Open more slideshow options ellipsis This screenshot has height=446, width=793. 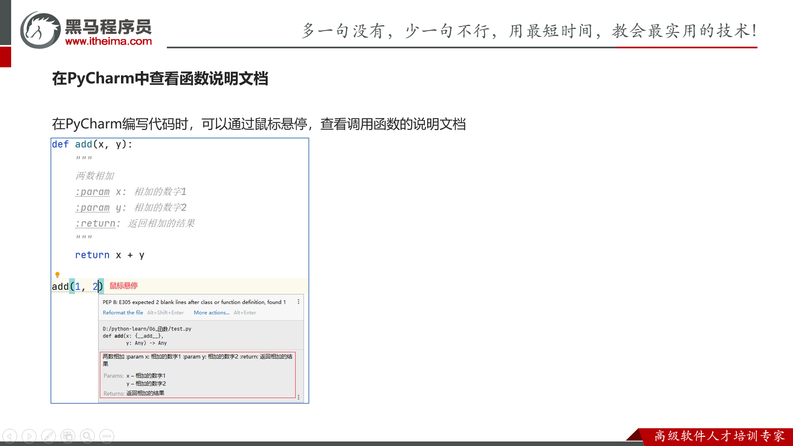107,436
